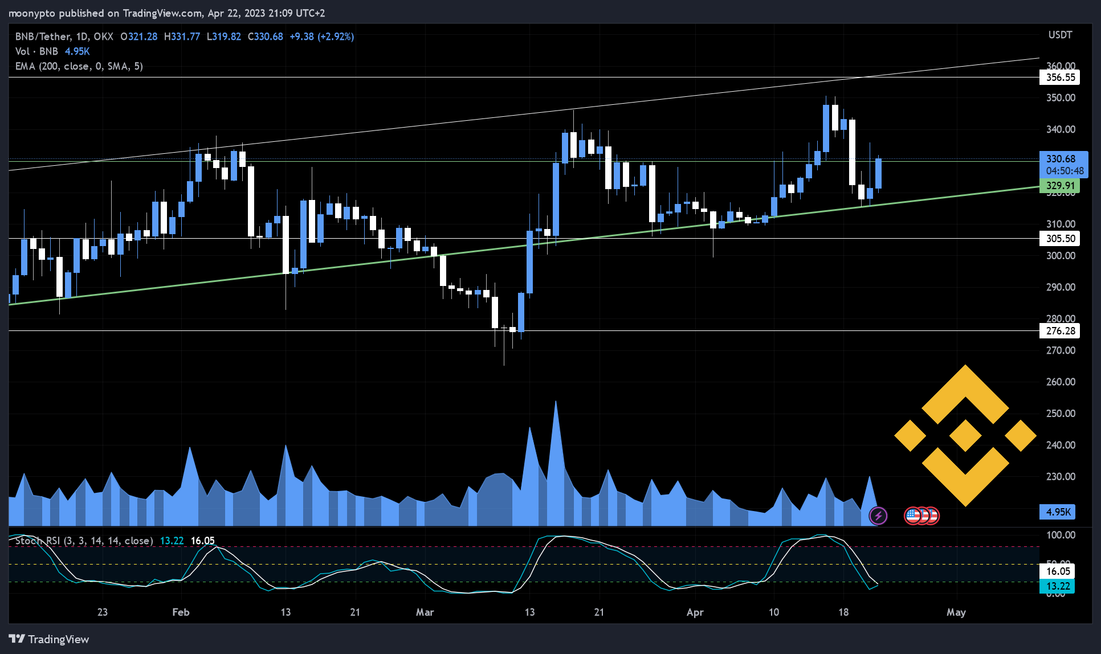This screenshot has height=654, width=1101.
Task: Select the 356.55 horizontal line price label
Action: [x=1061, y=77]
